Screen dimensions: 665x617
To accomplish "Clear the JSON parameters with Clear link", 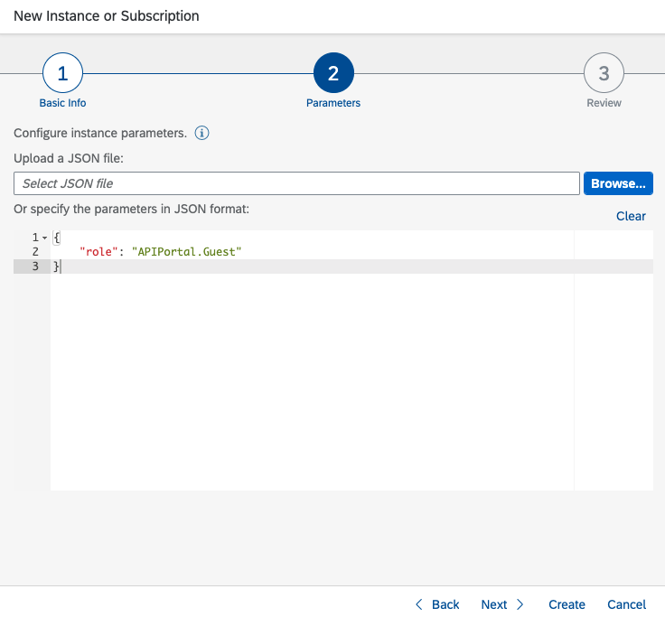I will pos(631,216).
